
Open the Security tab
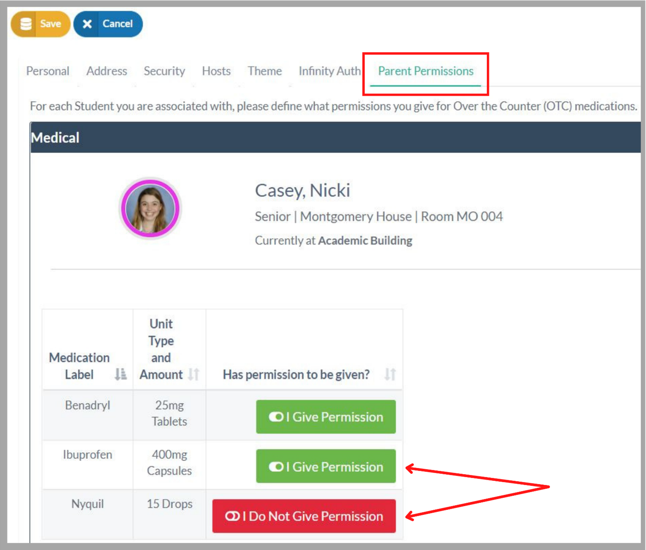164,71
